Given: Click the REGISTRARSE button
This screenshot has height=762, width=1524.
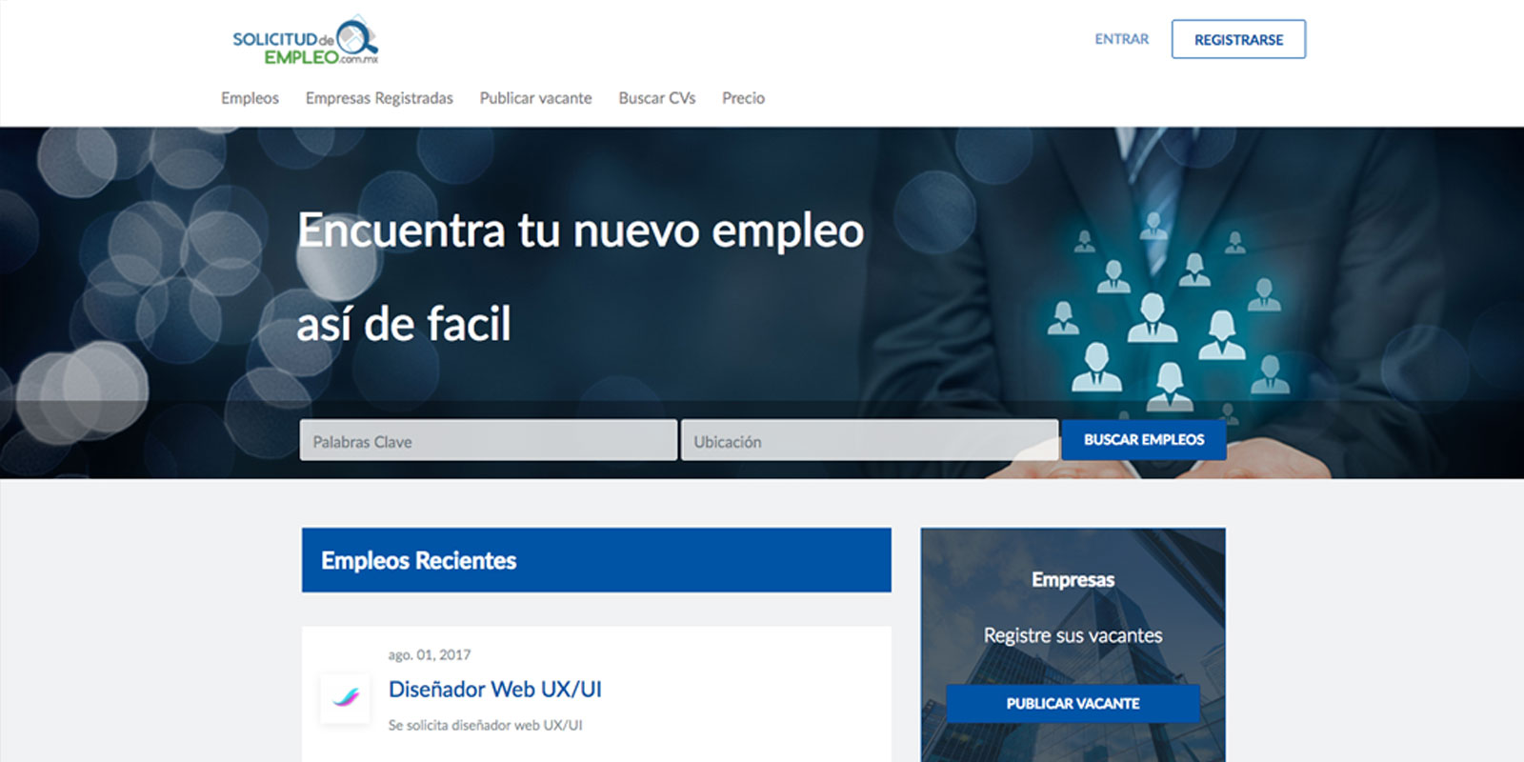Looking at the screenshot, I should coord(1238,39).
